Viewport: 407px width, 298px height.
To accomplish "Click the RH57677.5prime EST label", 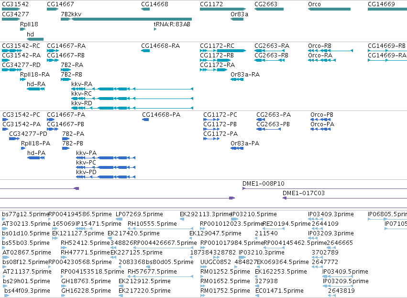I will (152, 272).
